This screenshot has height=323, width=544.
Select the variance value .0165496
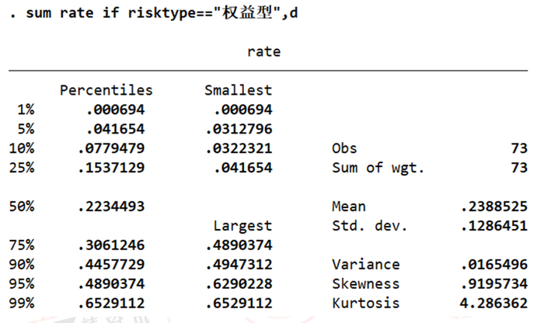[496, 265]
